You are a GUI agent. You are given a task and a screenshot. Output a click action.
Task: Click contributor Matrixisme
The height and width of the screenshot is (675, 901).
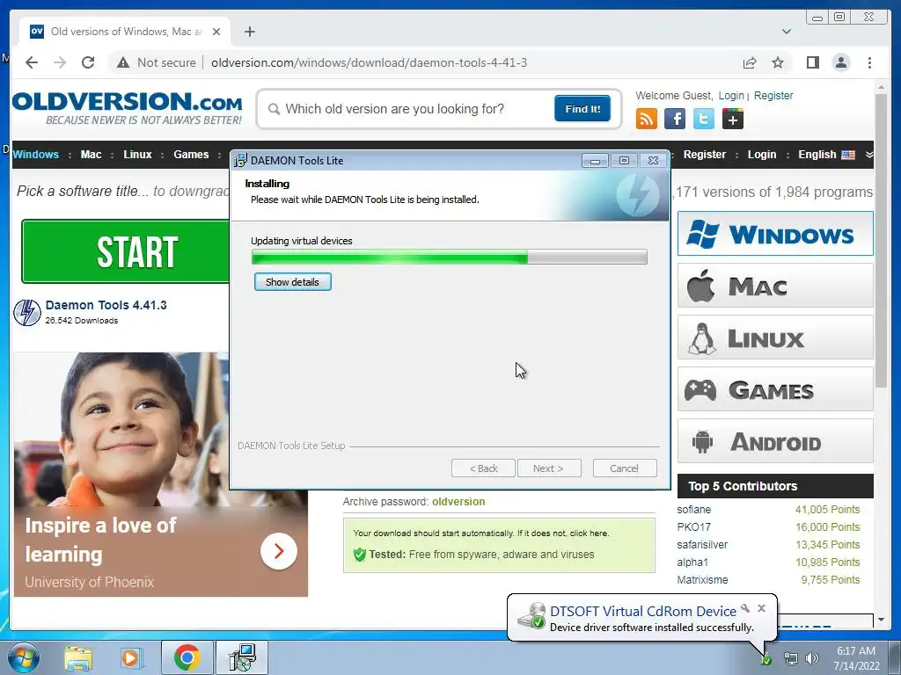702,580
